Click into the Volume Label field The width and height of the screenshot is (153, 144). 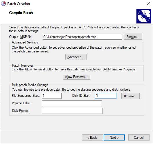(72, 103)
